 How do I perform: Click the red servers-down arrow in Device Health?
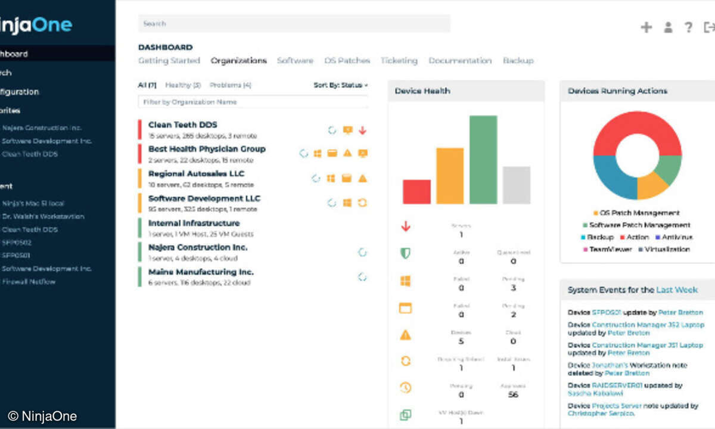pos(406,226)
